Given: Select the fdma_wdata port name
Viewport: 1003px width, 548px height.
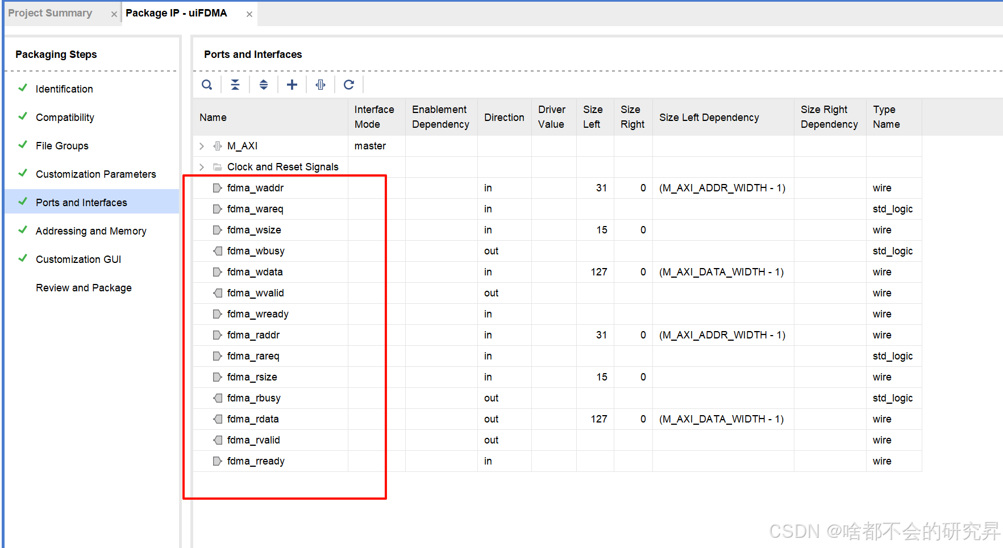Looking at the screenshot, I should (x=255, y=272).
